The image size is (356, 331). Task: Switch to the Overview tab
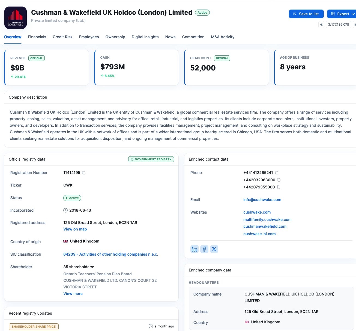pos(13,37)
